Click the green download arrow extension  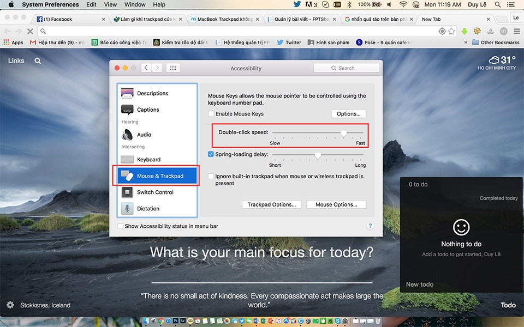coord(464,31)
